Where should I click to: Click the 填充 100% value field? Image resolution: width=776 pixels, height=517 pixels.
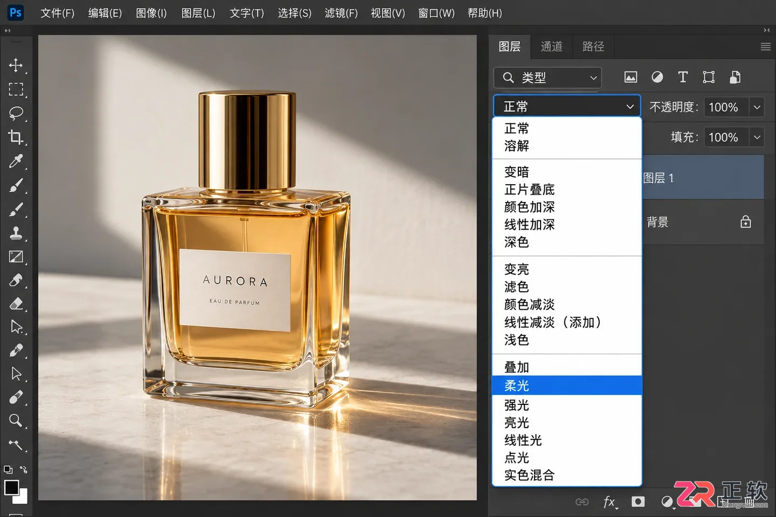pos(726,137)
